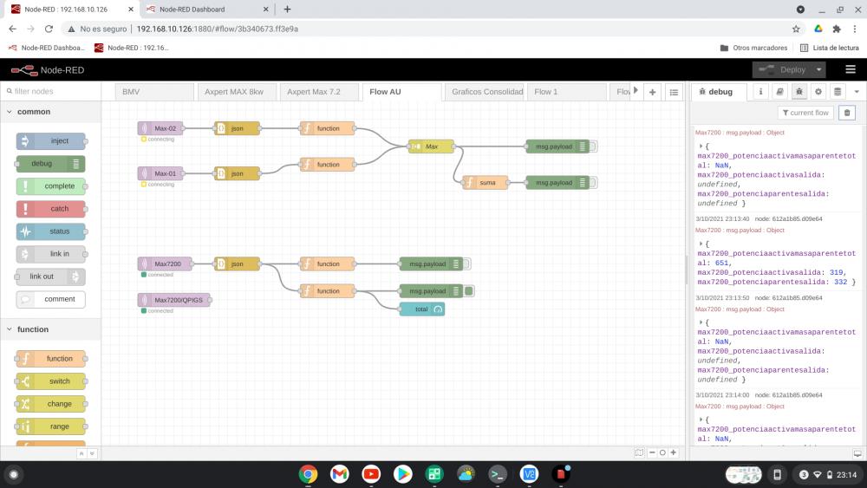Select the function node in palette
Screen dimensions: 867x488
51,359
